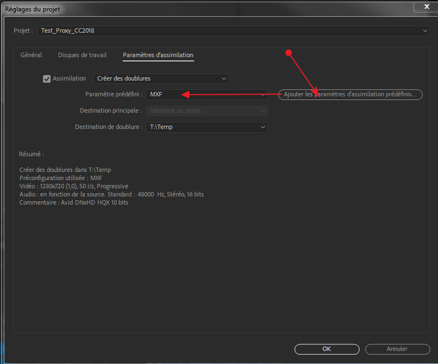Click the 'Destination de doublure :' label
438x364 pixels.
coord(109,127)
